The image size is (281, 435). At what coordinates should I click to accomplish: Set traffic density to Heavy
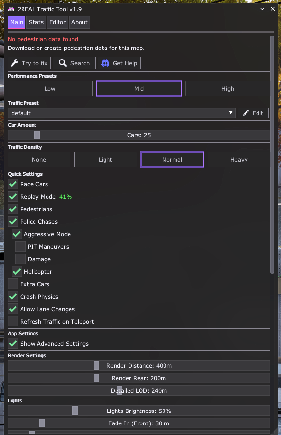click(239, 159)
